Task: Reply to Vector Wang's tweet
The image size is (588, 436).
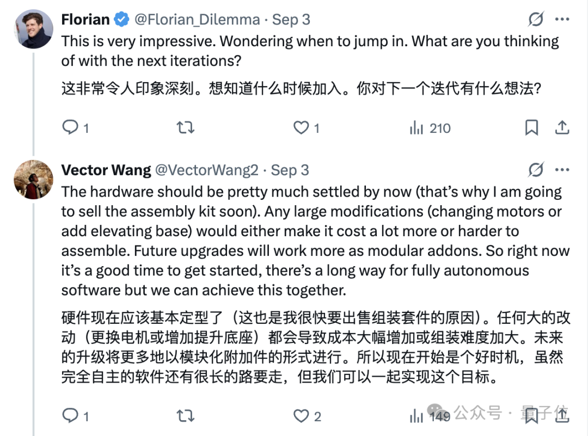Action: tap(70, 416)
